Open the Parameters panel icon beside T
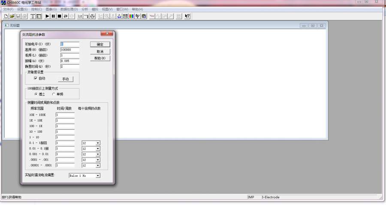386x205 pixels. 39,16
